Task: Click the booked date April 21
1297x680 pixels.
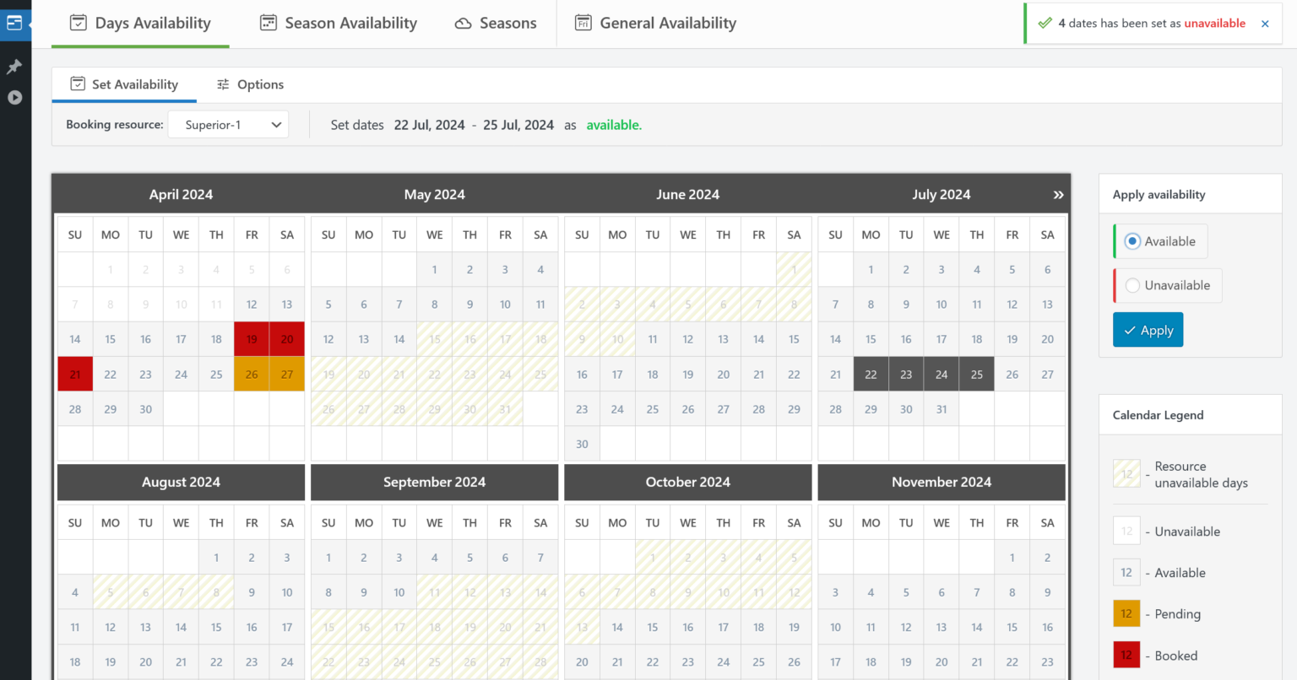Action: [74, 374]
